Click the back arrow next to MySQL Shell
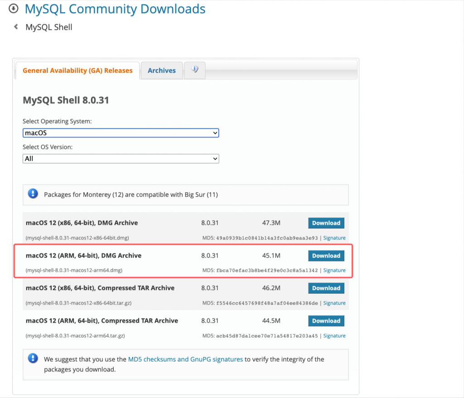 [16, 27]
